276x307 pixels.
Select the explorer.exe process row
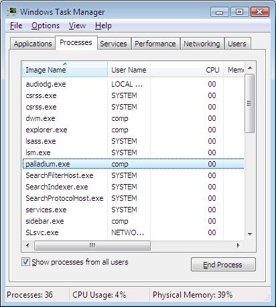(133, 130)
